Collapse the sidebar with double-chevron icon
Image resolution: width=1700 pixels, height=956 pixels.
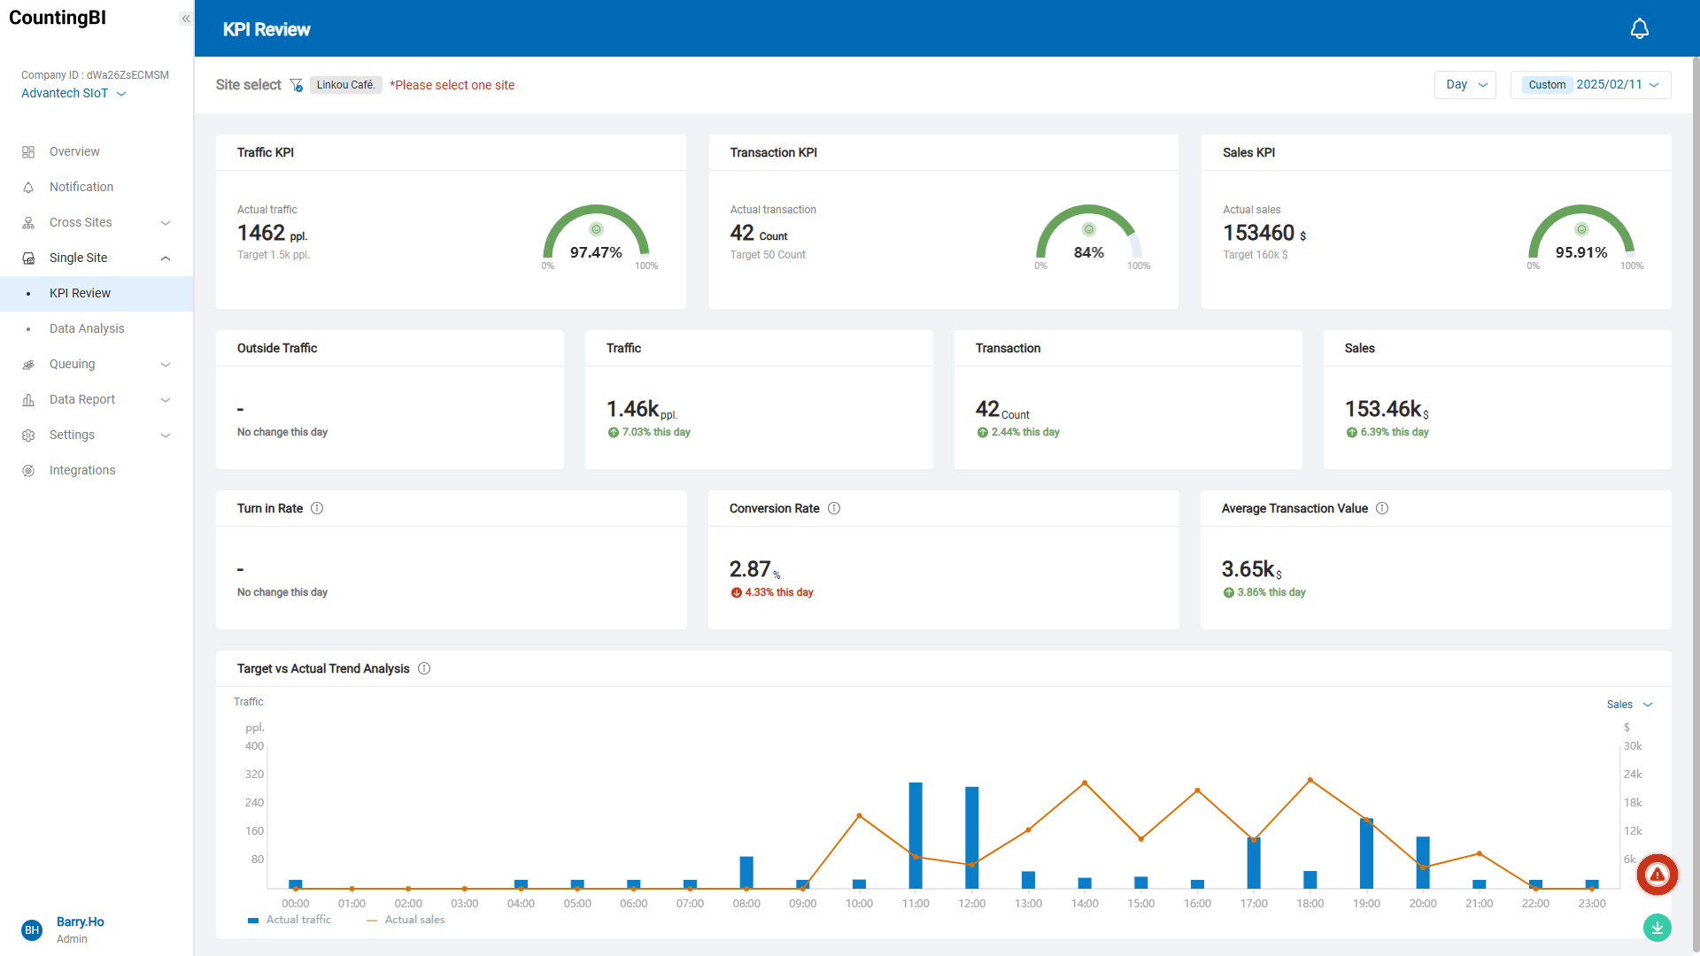click(185, 19)
